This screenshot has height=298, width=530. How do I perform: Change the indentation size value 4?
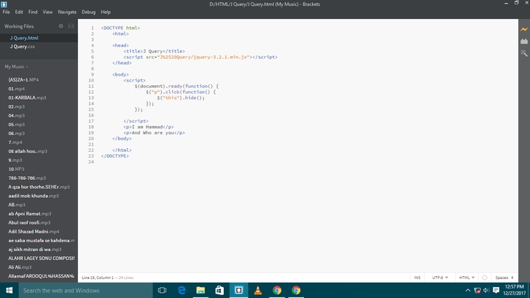click(512, 277)
